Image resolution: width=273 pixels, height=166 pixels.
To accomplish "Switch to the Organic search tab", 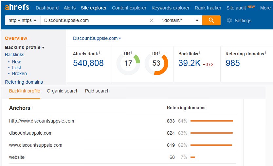I will [63, 91].
